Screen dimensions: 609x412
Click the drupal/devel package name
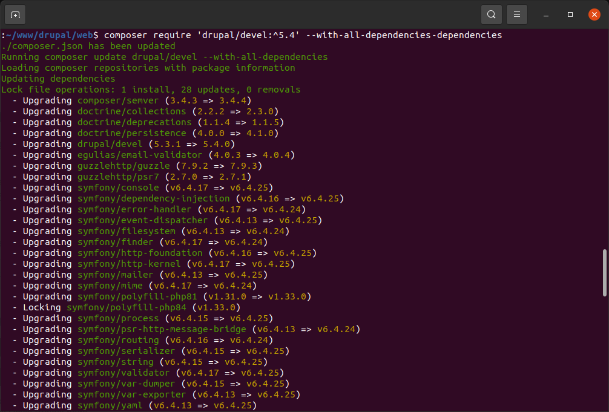click(x=110, y=144)
